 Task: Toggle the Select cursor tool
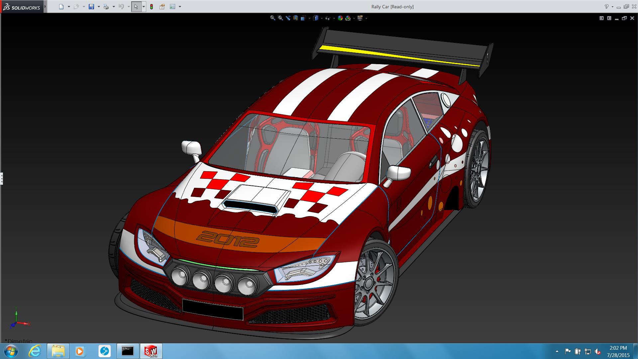[x=136, y=7]
